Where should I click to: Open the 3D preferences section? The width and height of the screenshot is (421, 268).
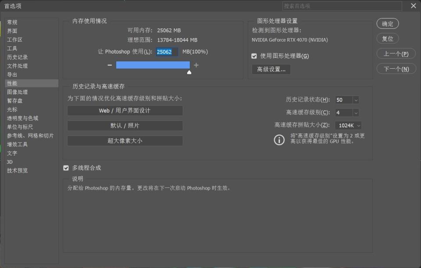[x=11, y=162]
